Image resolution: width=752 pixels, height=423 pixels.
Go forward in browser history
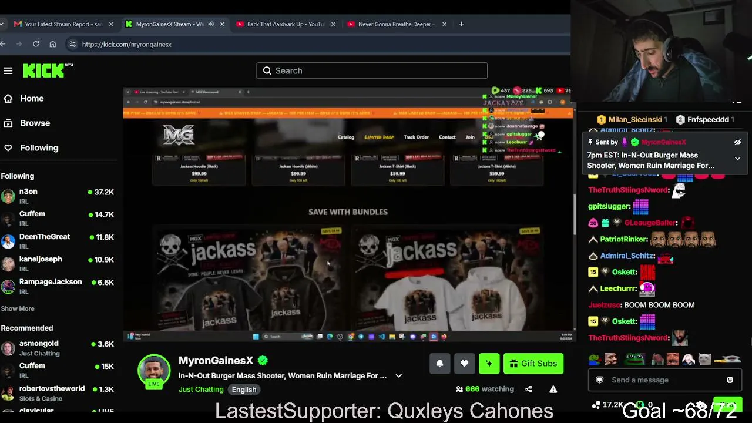[x=19, y=44]
